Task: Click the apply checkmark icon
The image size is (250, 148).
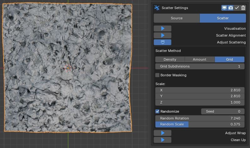Action: (x=237, y=8)
